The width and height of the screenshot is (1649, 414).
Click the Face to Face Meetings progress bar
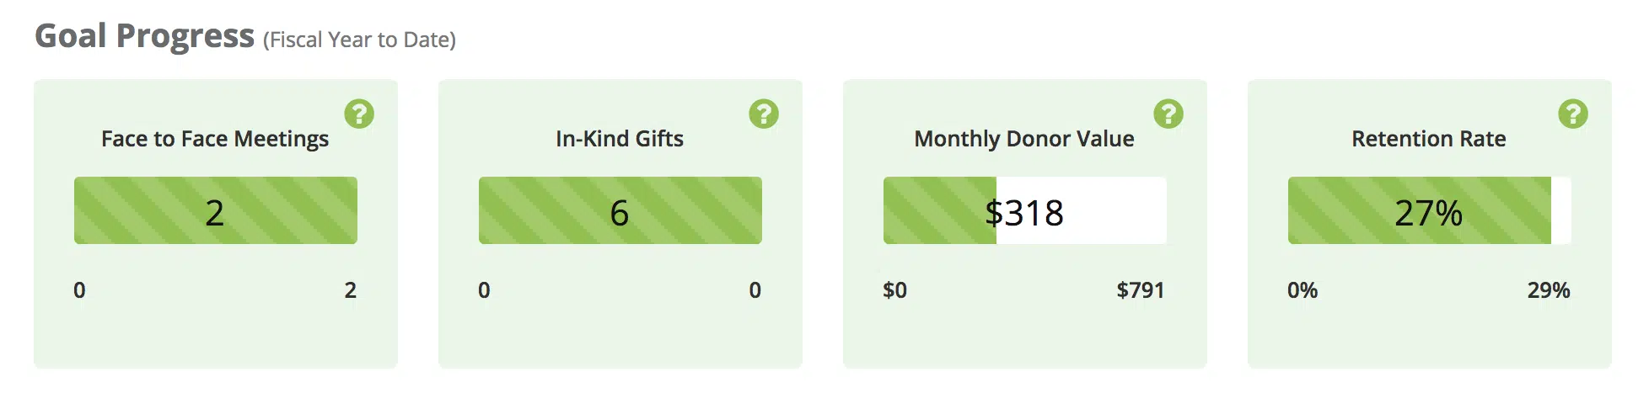[x=216, y=210]
